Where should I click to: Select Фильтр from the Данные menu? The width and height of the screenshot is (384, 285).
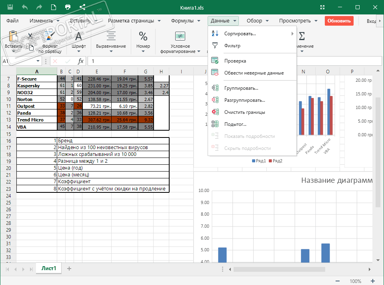tap(232, 46)
